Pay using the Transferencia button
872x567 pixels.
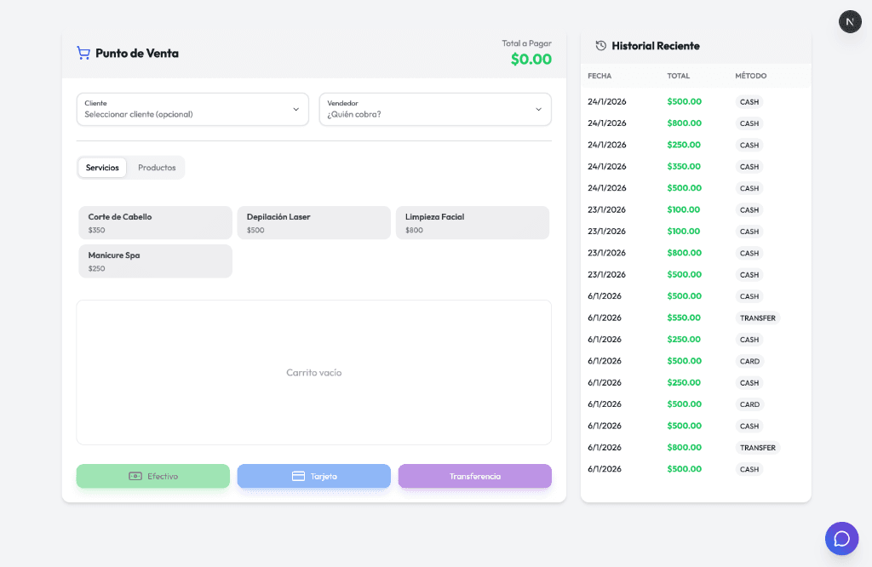(x=474, y=476)
